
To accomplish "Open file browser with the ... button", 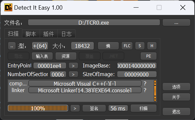I will click(x=176, y=23).
